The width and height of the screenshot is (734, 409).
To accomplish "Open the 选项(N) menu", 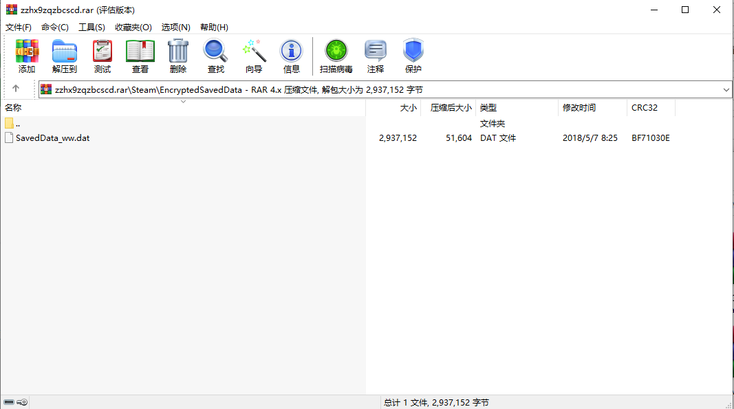I will (x=176, y=27).
